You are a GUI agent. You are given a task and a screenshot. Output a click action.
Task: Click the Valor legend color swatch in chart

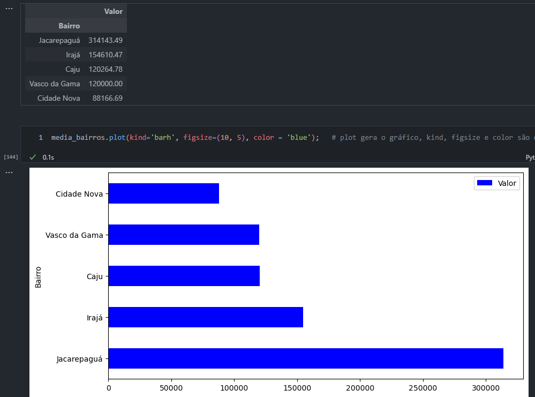tap(485, 183)
